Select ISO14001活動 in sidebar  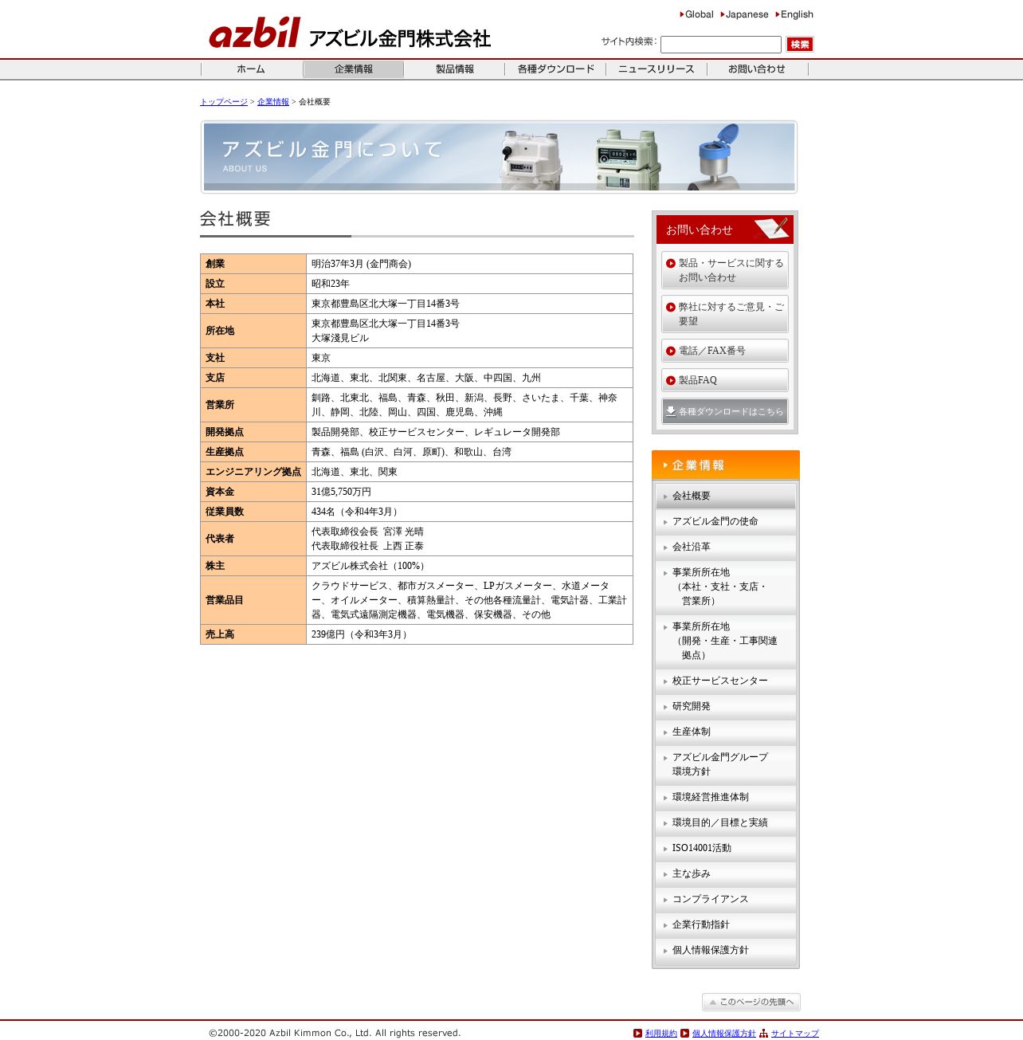726,848
